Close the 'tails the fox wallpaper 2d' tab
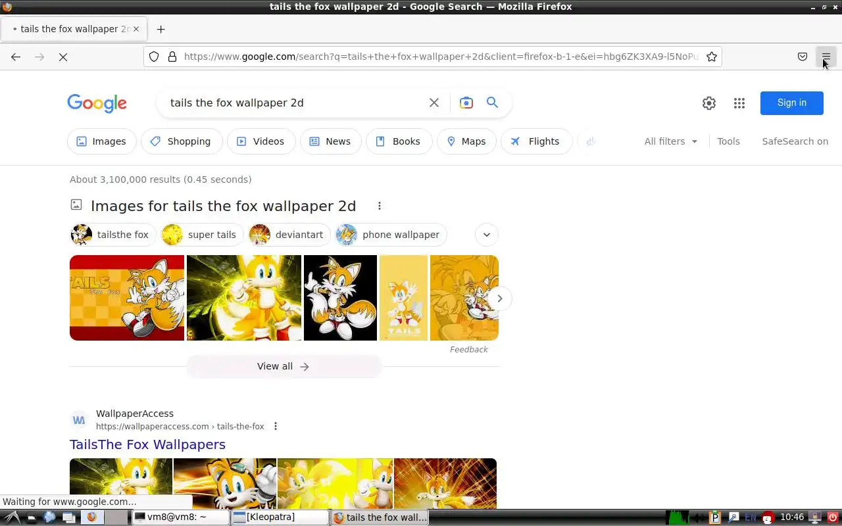 136,29
